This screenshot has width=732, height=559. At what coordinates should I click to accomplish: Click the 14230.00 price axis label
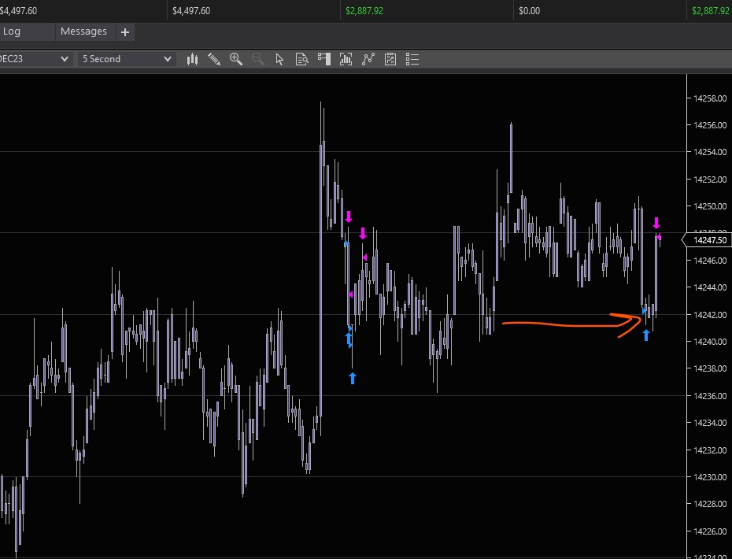710,477
